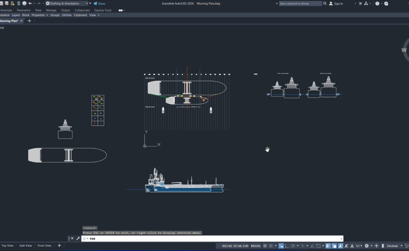Screen dimensions: 409x251
Task: Toggle lineweight display in status bar
Action: pos(328,246)
